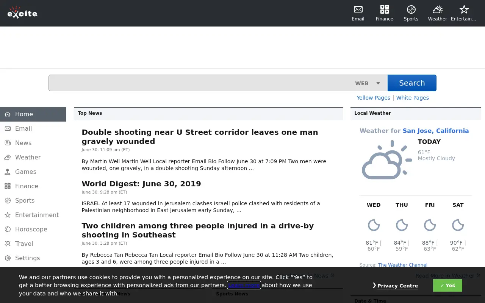Open headline about U Street double shooting
This screenshot has width=485, height=303.
click(x=200, y=137)
